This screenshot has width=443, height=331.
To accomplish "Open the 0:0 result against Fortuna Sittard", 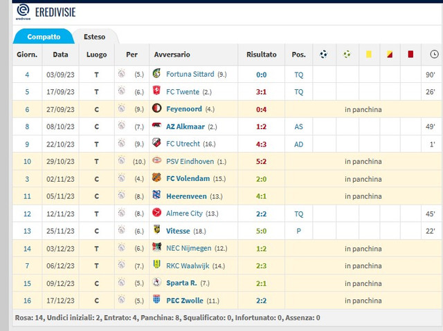I will pos(261,75).
